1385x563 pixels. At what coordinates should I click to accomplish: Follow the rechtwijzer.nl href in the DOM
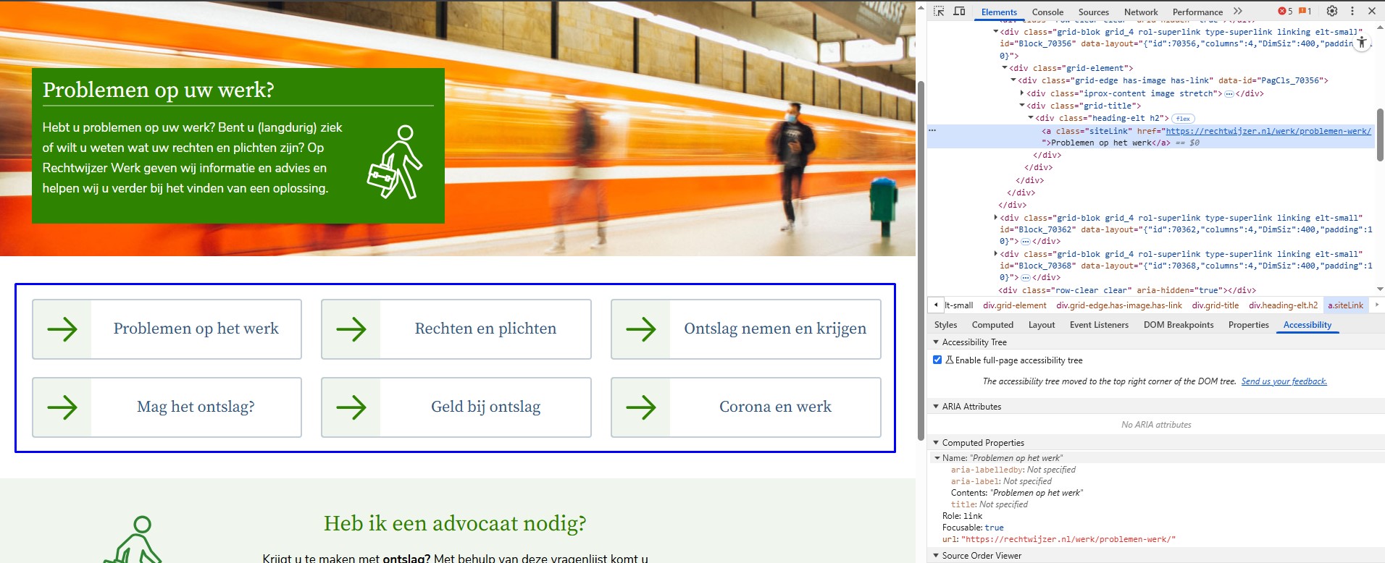tap(1268, 131)
